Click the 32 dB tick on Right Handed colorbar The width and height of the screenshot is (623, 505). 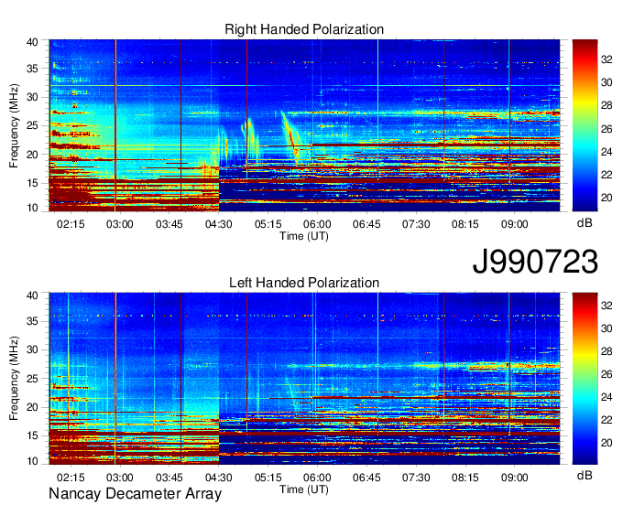(x=607, y=59)
